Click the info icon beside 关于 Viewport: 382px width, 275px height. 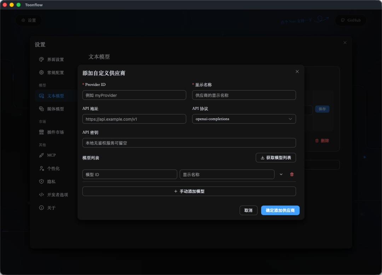[41, 208]
